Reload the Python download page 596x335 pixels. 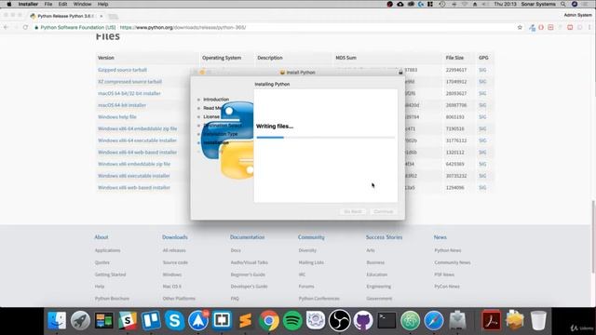click(25, 27)
